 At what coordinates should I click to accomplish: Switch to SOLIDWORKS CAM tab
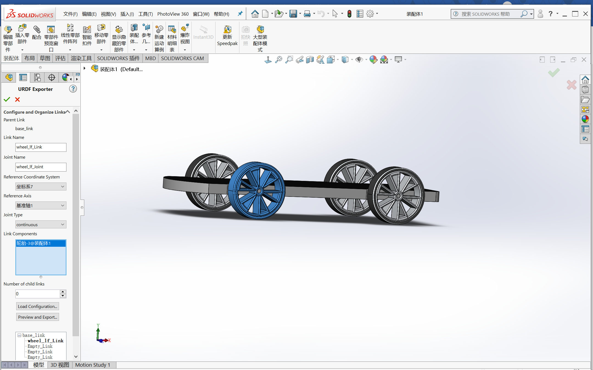pyautogui.click(x=182, y=58)
